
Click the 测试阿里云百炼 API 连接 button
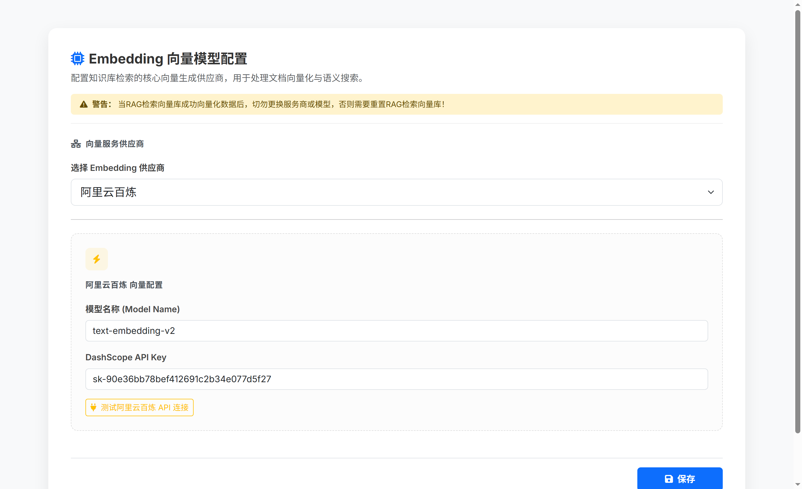coord(139,407)
